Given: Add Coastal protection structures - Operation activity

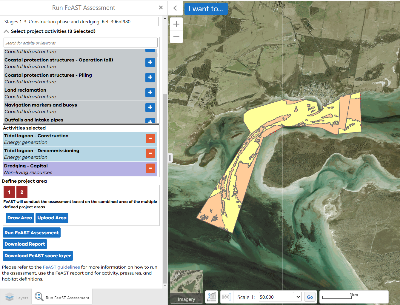Looking at the screenshot, I should tap(150, 62).
